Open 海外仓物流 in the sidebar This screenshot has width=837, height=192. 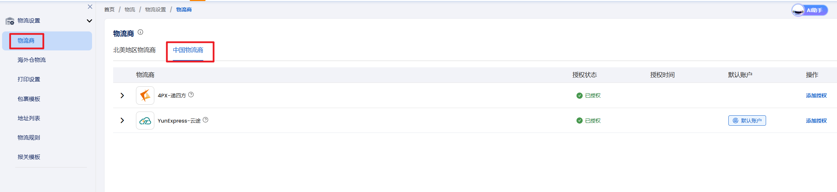31,60
